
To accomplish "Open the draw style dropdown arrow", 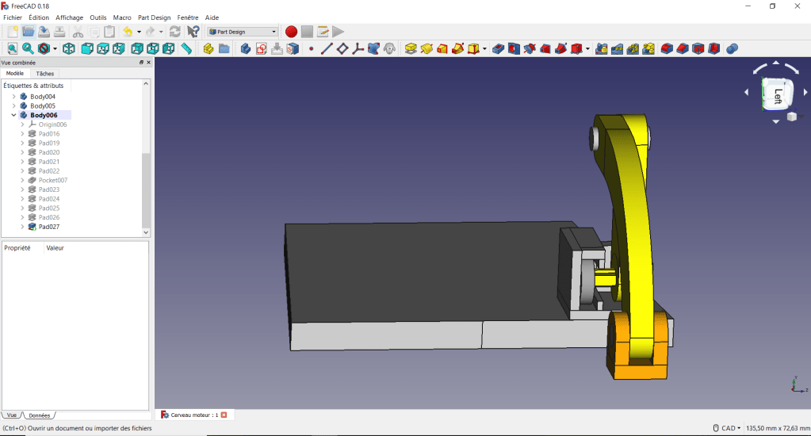I will (x=54, y=49).
